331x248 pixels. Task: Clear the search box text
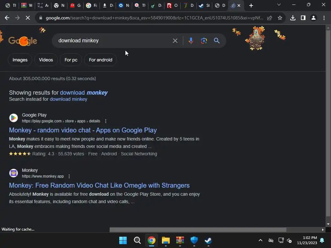[x=175, y=40]
